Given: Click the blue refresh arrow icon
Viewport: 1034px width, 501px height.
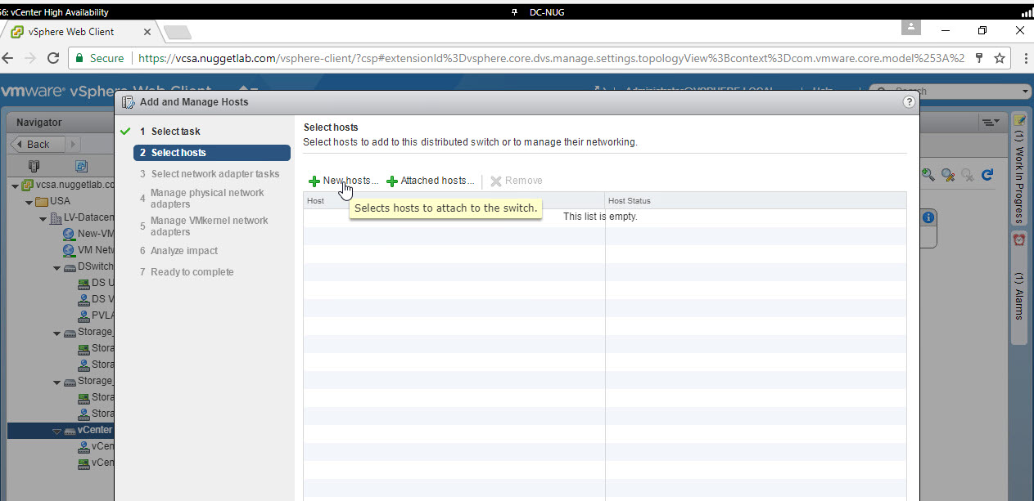Looking at the screenshot, I should [x=987, y=174].
